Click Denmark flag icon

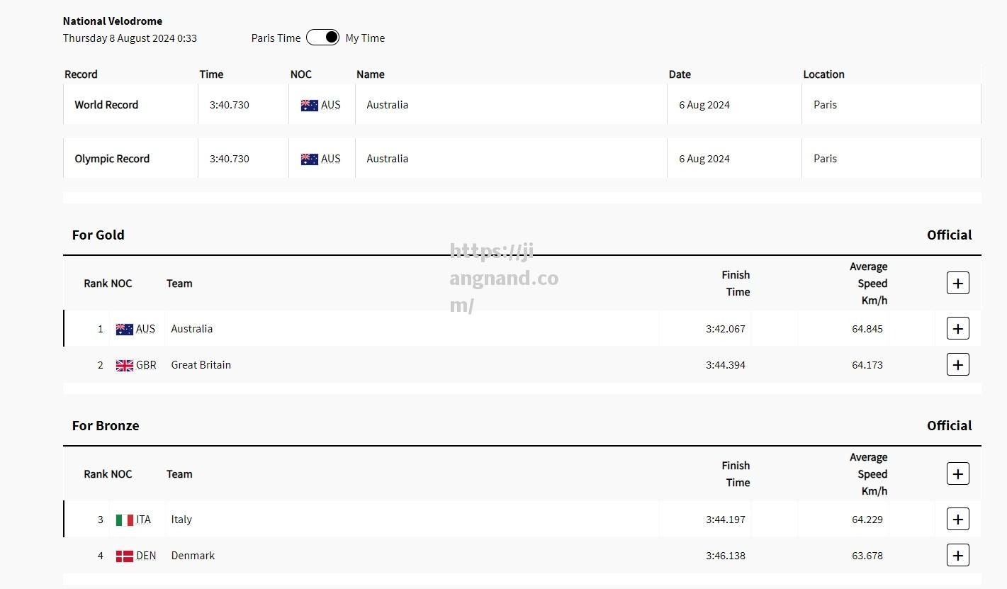click(124, 556)
